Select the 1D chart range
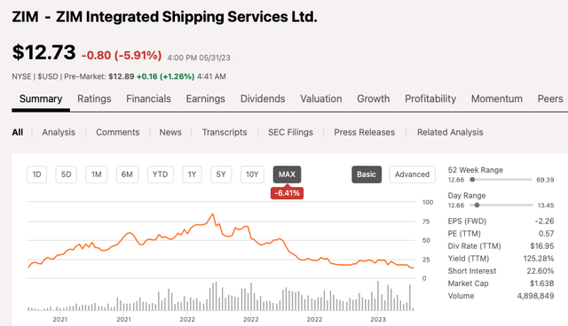The image size is (568, 326). (x=37, y=175)
